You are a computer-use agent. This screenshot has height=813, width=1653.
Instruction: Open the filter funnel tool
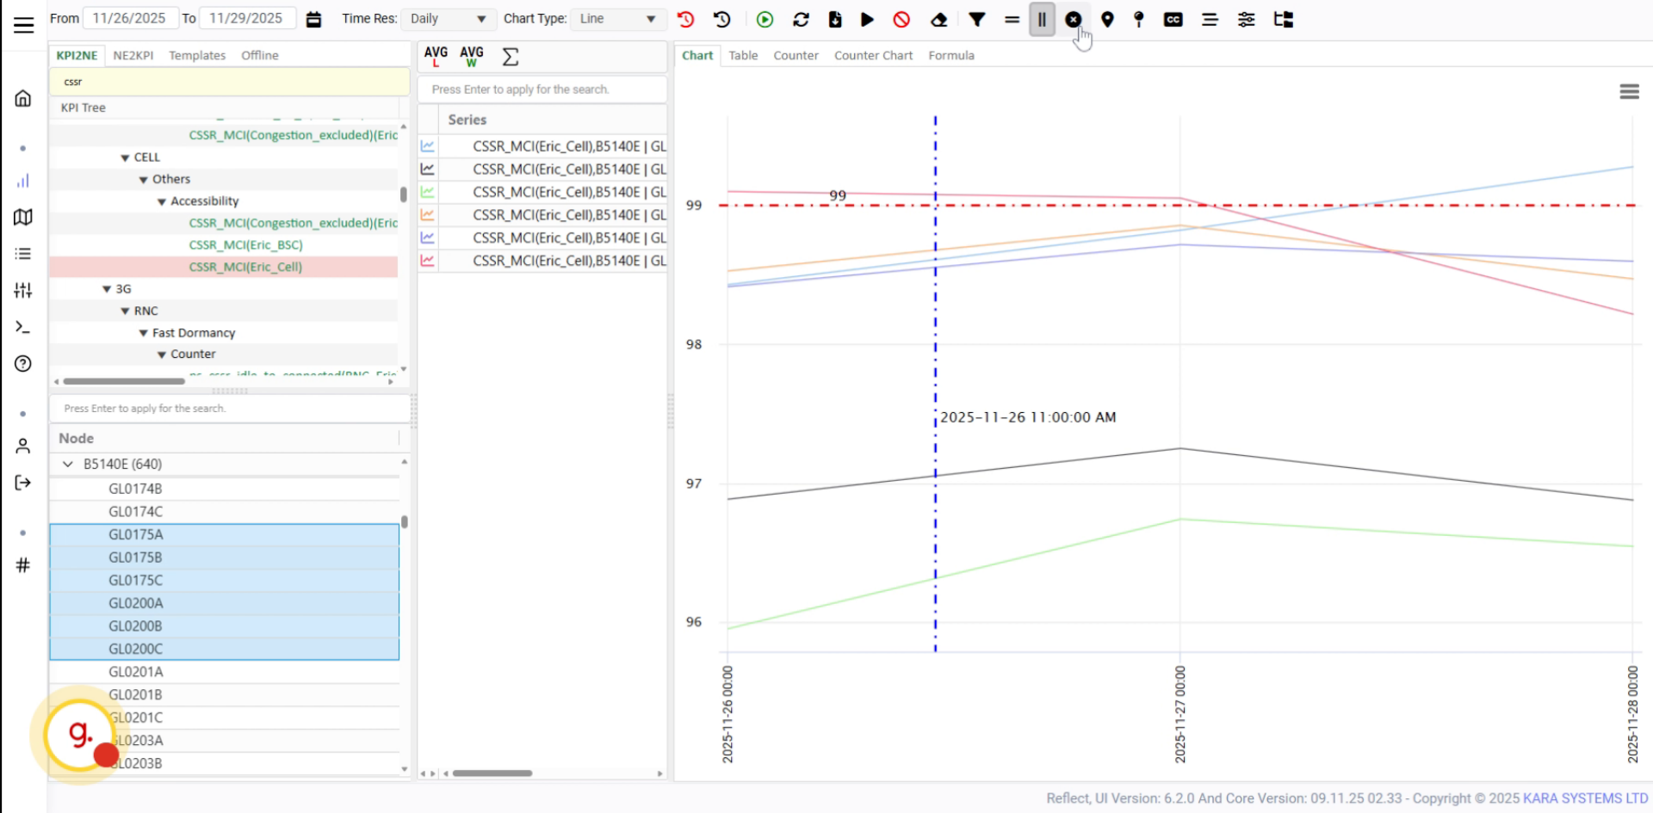[977, 19]
